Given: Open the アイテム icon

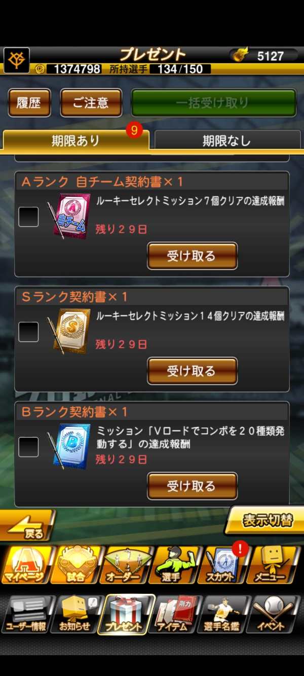Looking at the screenshot, I should pos(175,615).
